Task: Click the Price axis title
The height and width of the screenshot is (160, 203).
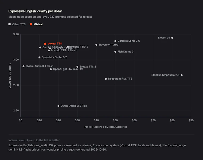Action: 106,127
